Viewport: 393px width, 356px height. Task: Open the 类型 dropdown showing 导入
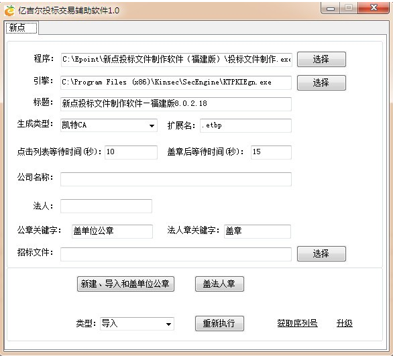coord(137,324)
